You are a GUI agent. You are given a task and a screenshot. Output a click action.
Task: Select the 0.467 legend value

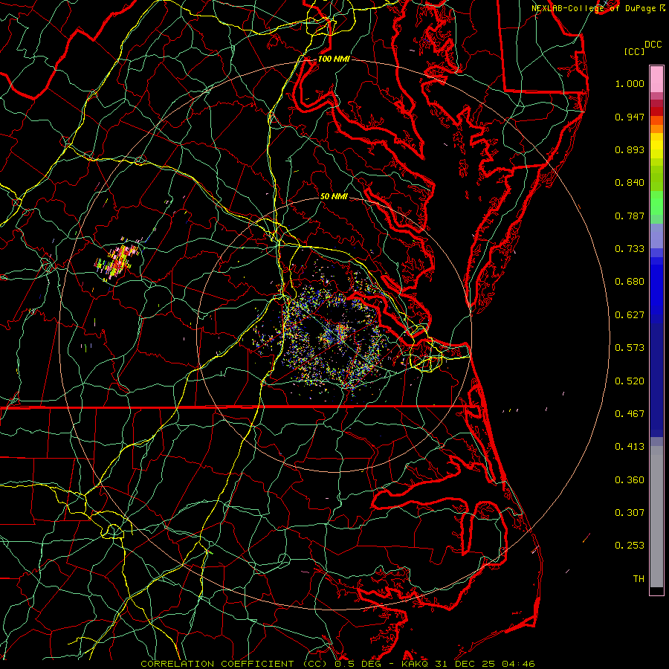click(x=630, y=414)
